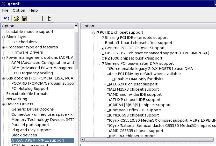
Task: Select Plug and Play support entry
Action: 31,130
